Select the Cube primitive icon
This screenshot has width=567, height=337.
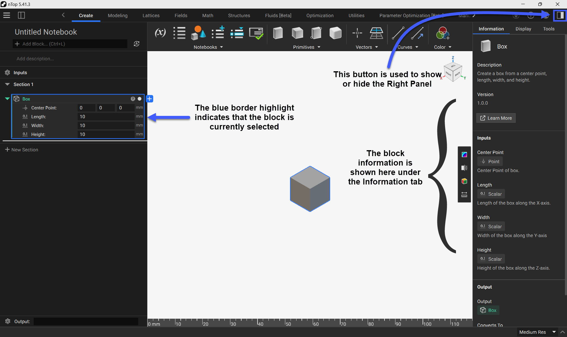click(297, 33)
